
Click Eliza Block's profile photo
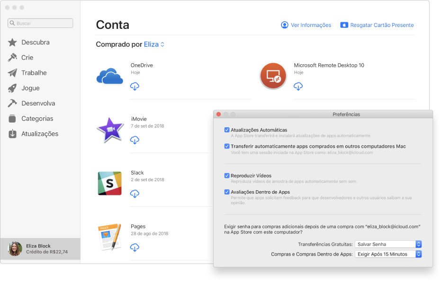pos(15,249)
